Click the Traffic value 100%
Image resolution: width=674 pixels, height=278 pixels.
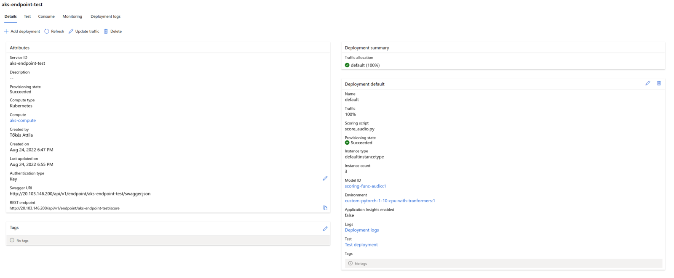click(x=350, y=114)
